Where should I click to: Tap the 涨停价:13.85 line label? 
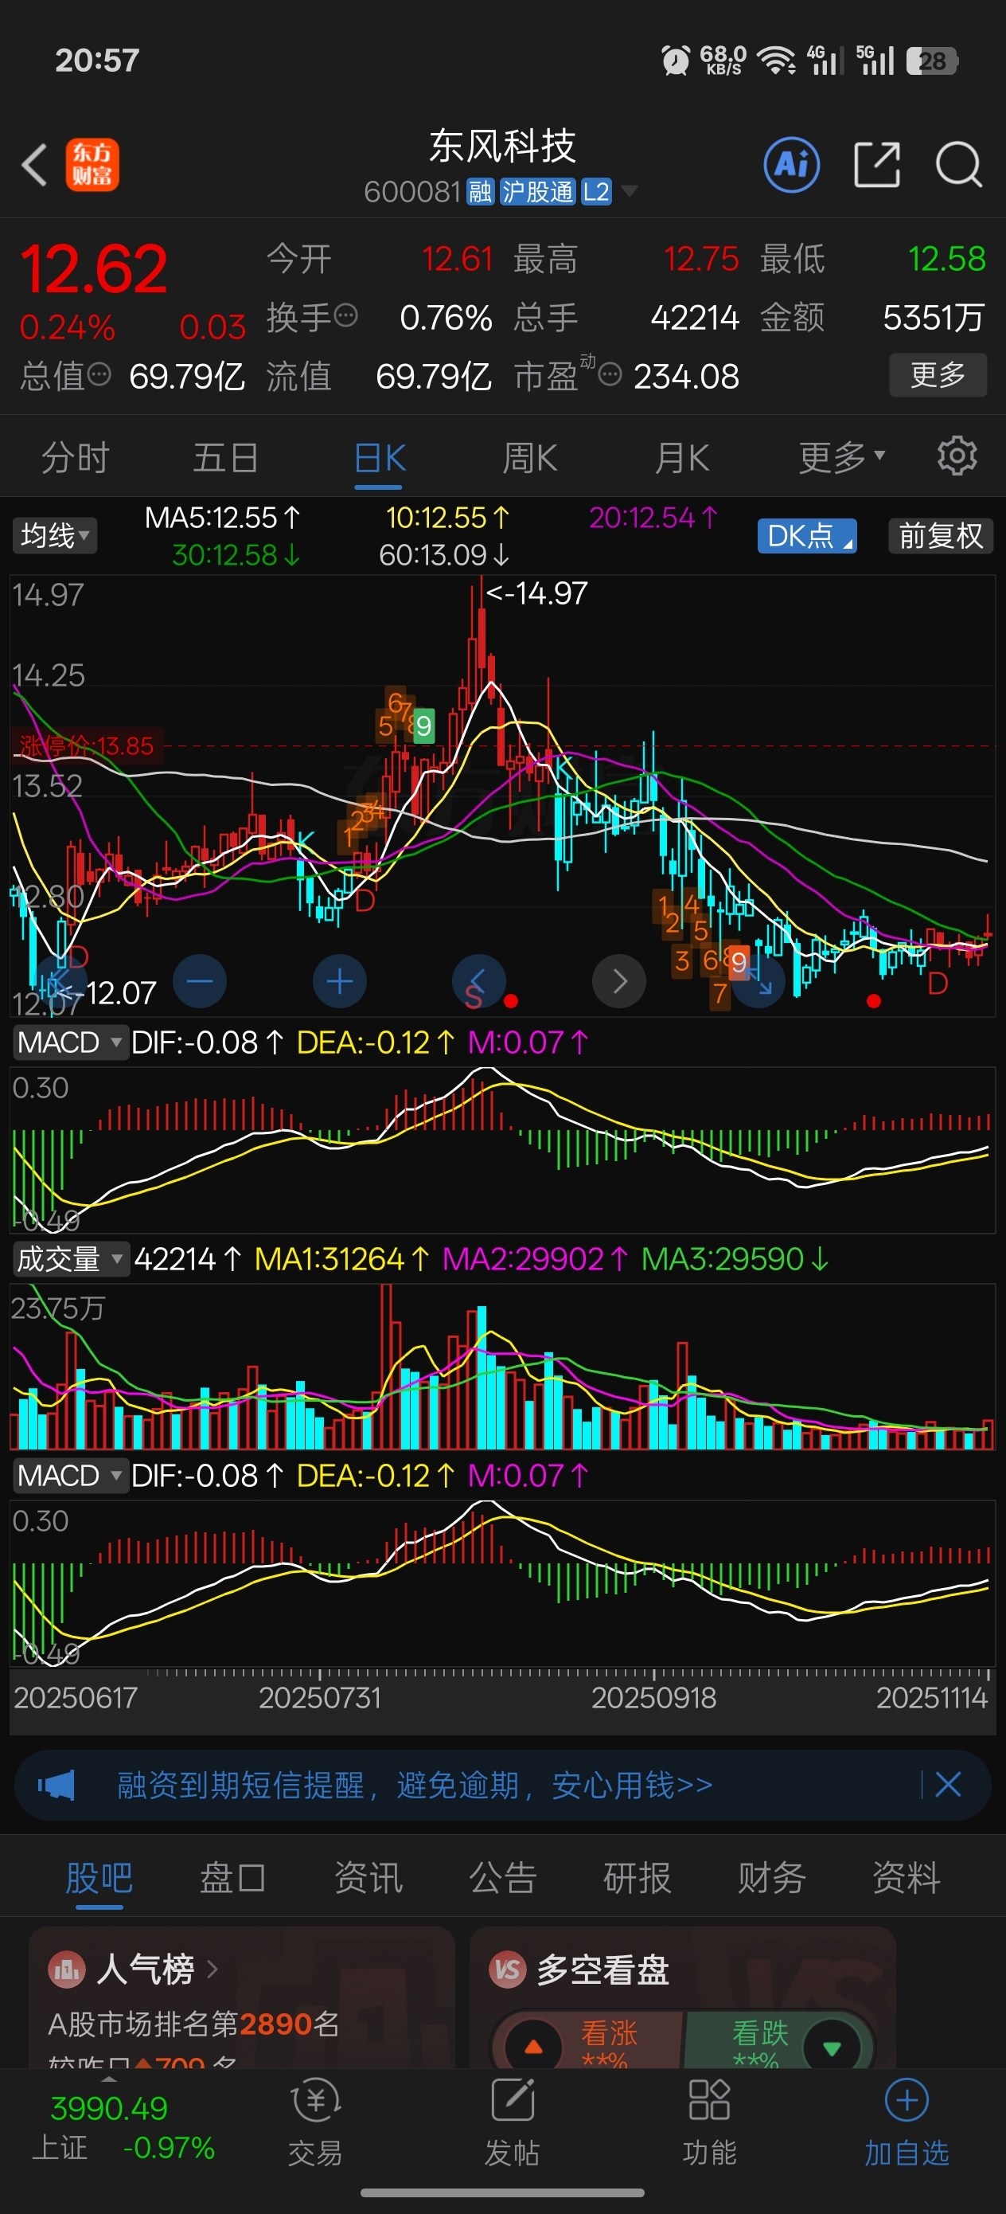click(86, 745)
